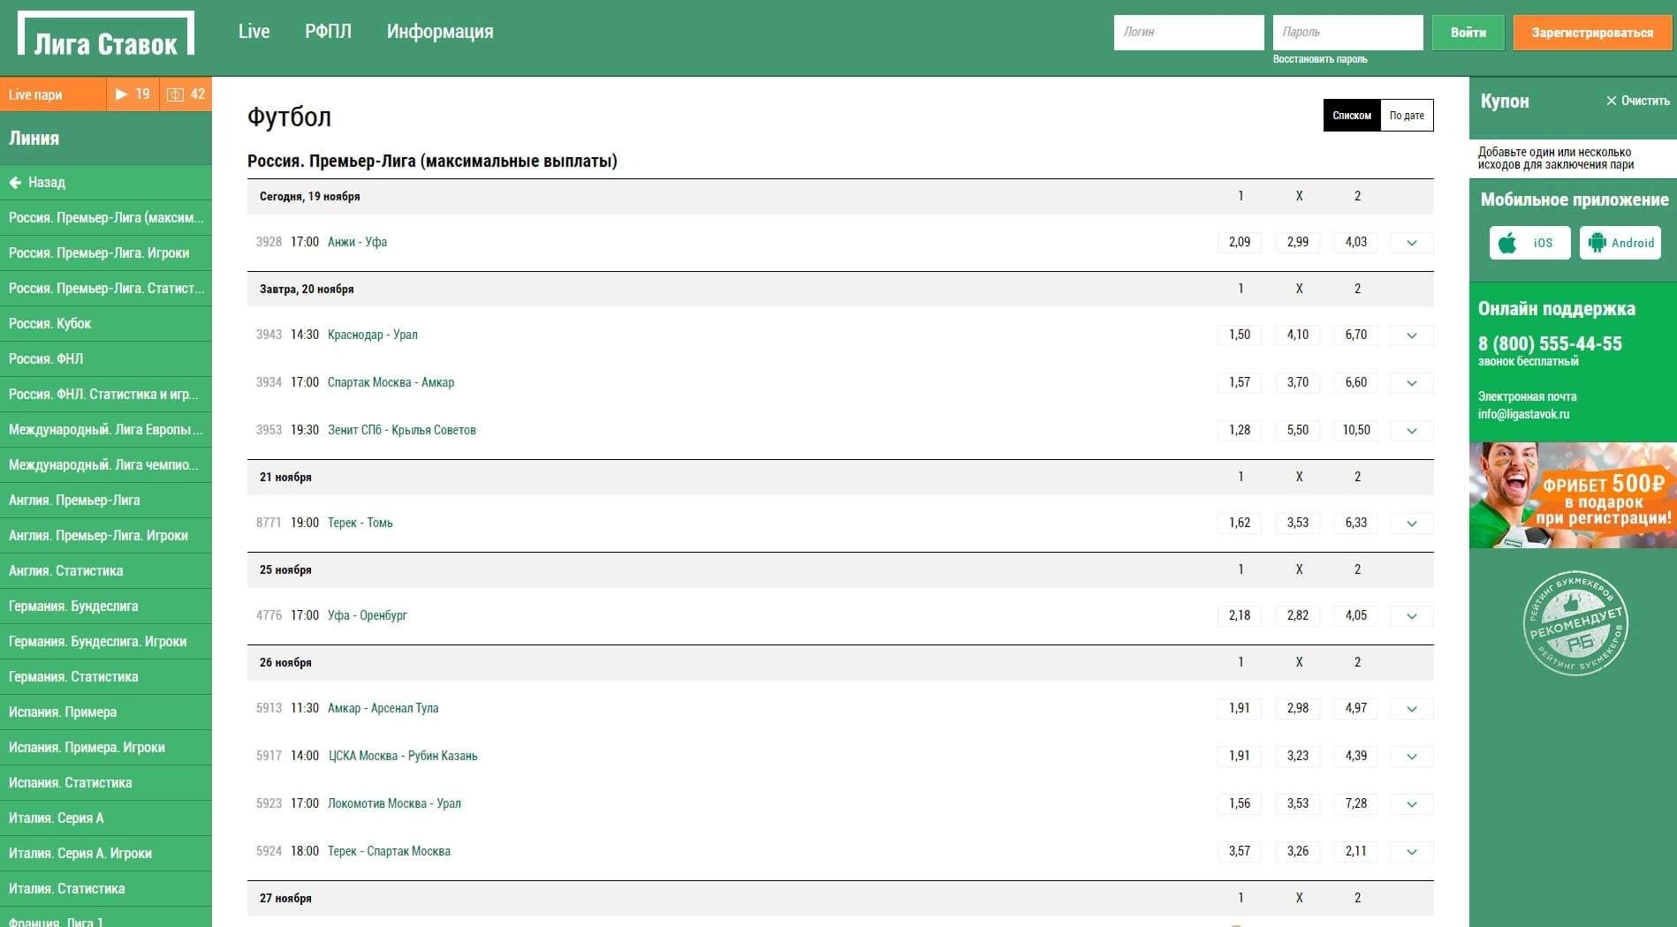Open the Live menu item
Screen dimensions: 1677x927
click(254, 32)
